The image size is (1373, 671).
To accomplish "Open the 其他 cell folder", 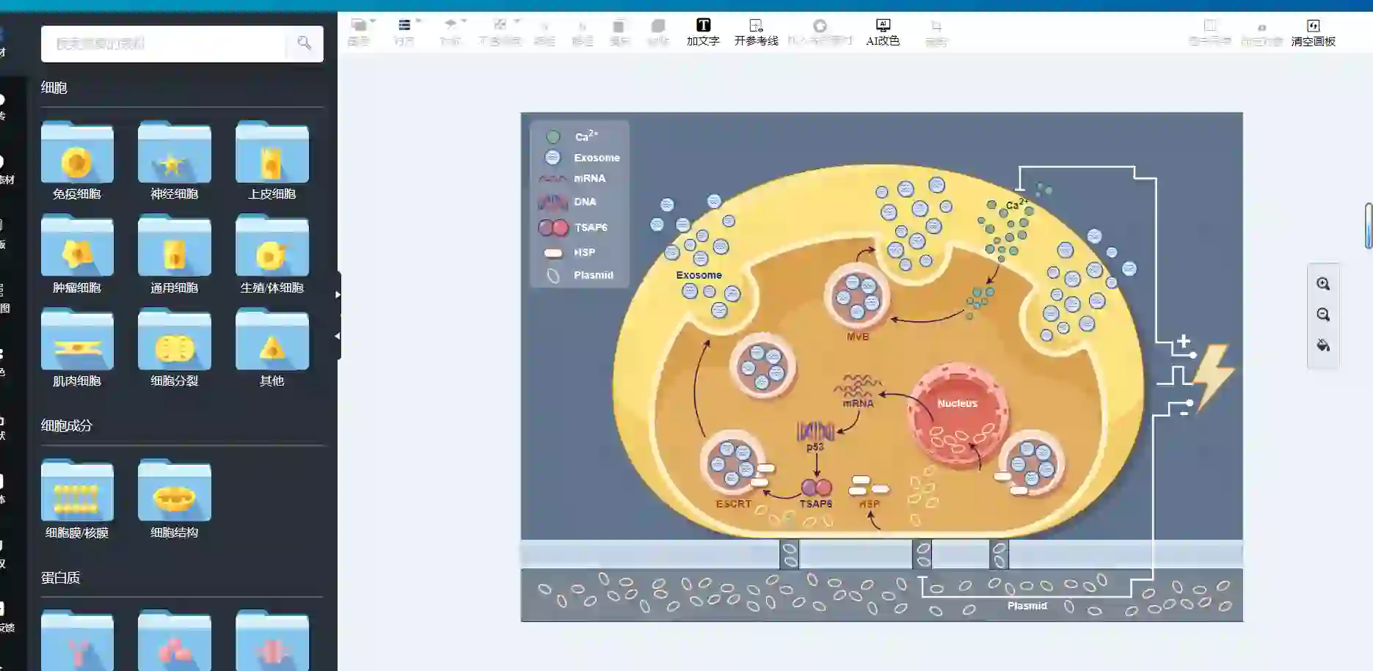I will [272, 348].
